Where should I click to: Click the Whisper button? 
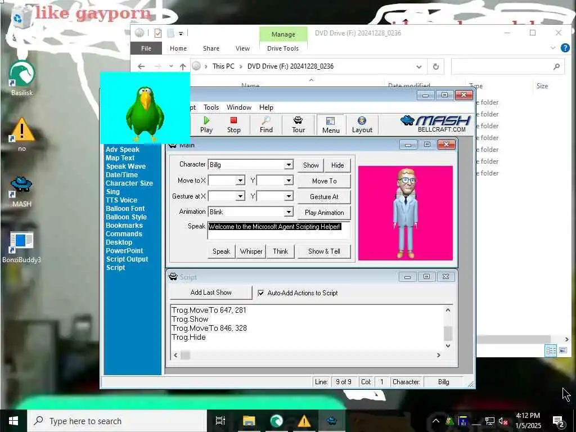click(251, 251)
